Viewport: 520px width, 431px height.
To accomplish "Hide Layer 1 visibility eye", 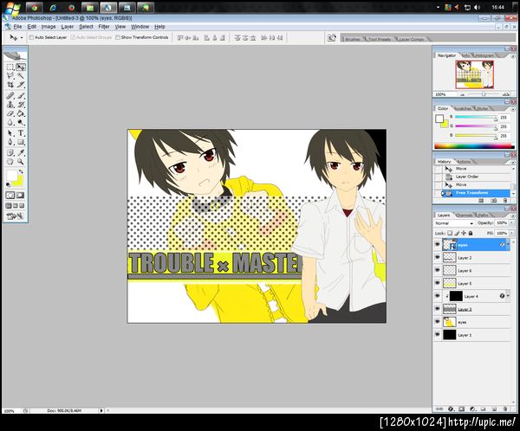I will [438, 335].
